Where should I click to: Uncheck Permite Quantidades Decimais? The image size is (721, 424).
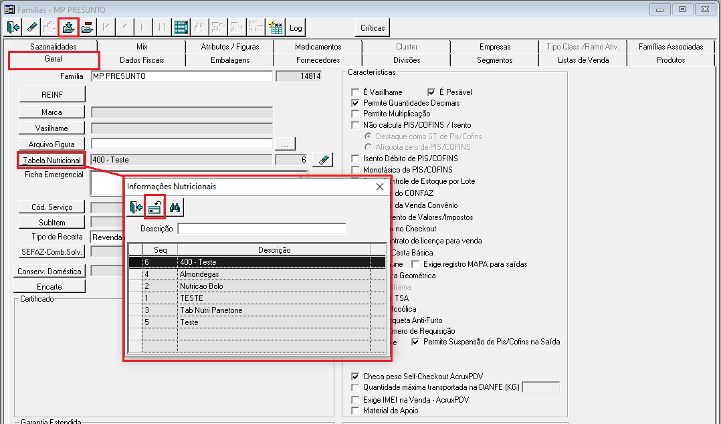click(x=355, y=103)
